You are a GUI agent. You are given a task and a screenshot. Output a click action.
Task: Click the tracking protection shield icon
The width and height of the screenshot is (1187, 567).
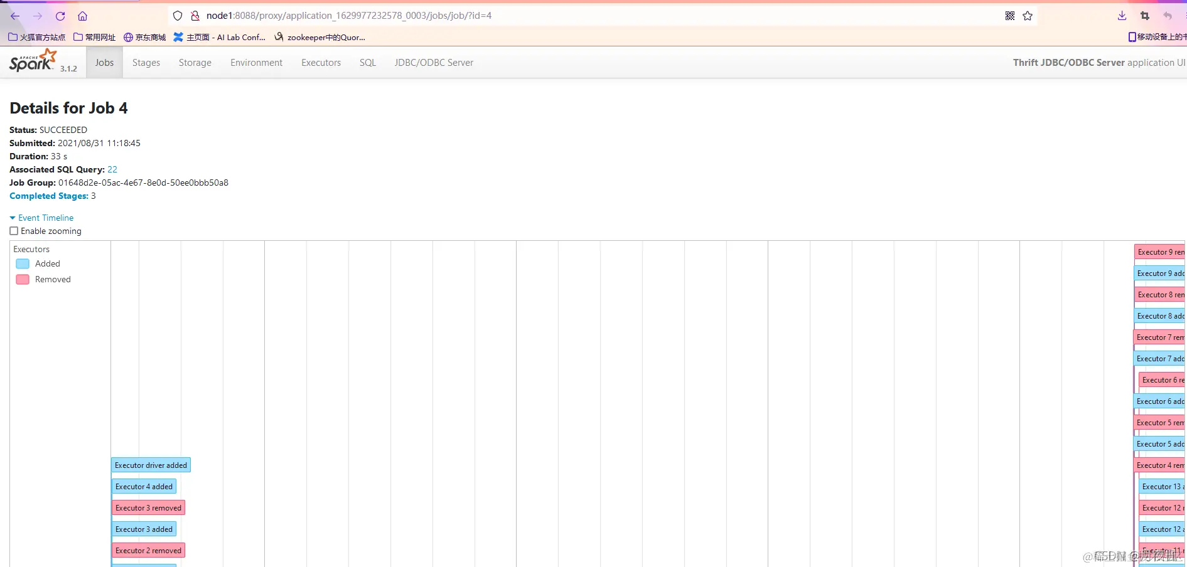click(178, 16)
